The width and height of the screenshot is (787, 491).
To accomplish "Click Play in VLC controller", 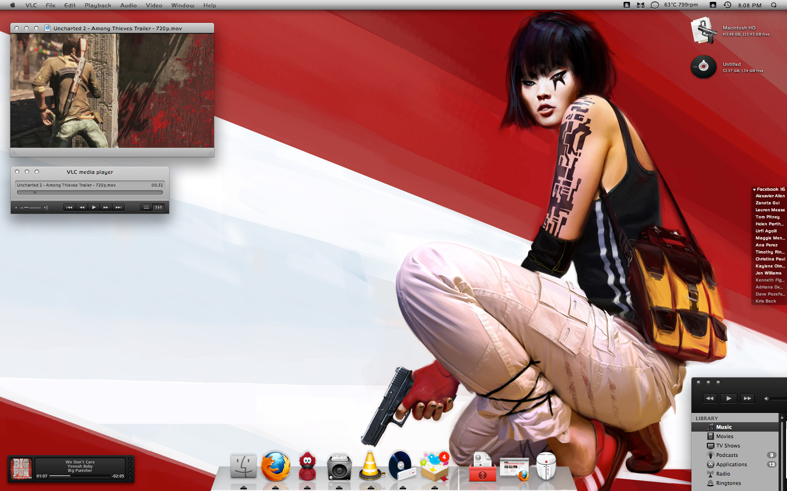I will point(94,207).
